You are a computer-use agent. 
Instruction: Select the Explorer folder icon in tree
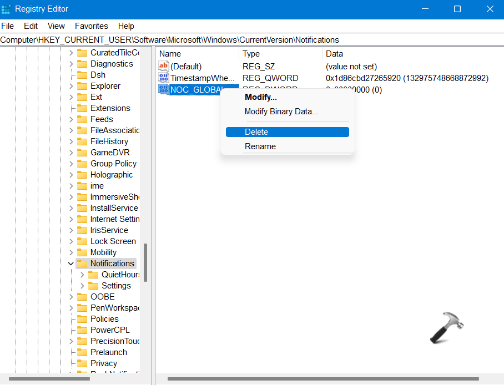pos(82,86)
